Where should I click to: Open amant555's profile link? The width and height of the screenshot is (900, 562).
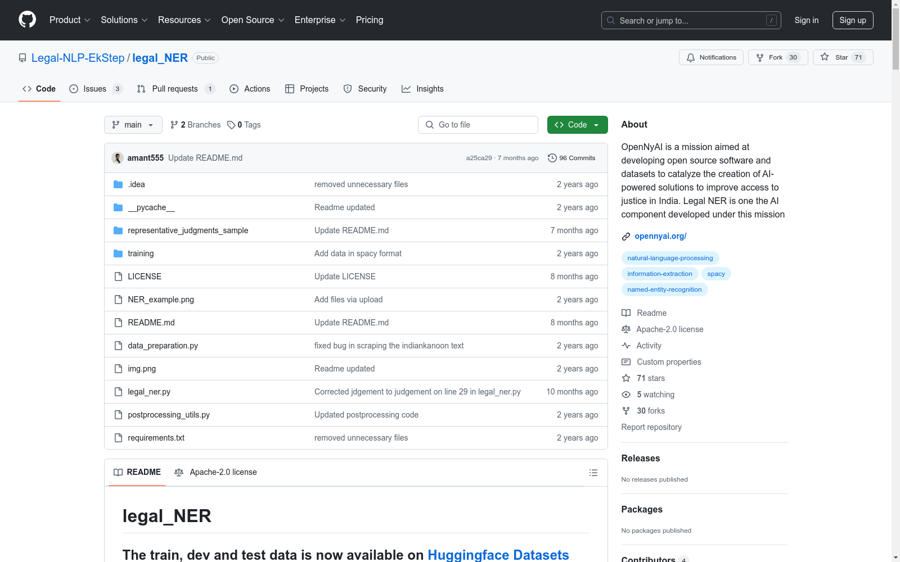(146, 158)
